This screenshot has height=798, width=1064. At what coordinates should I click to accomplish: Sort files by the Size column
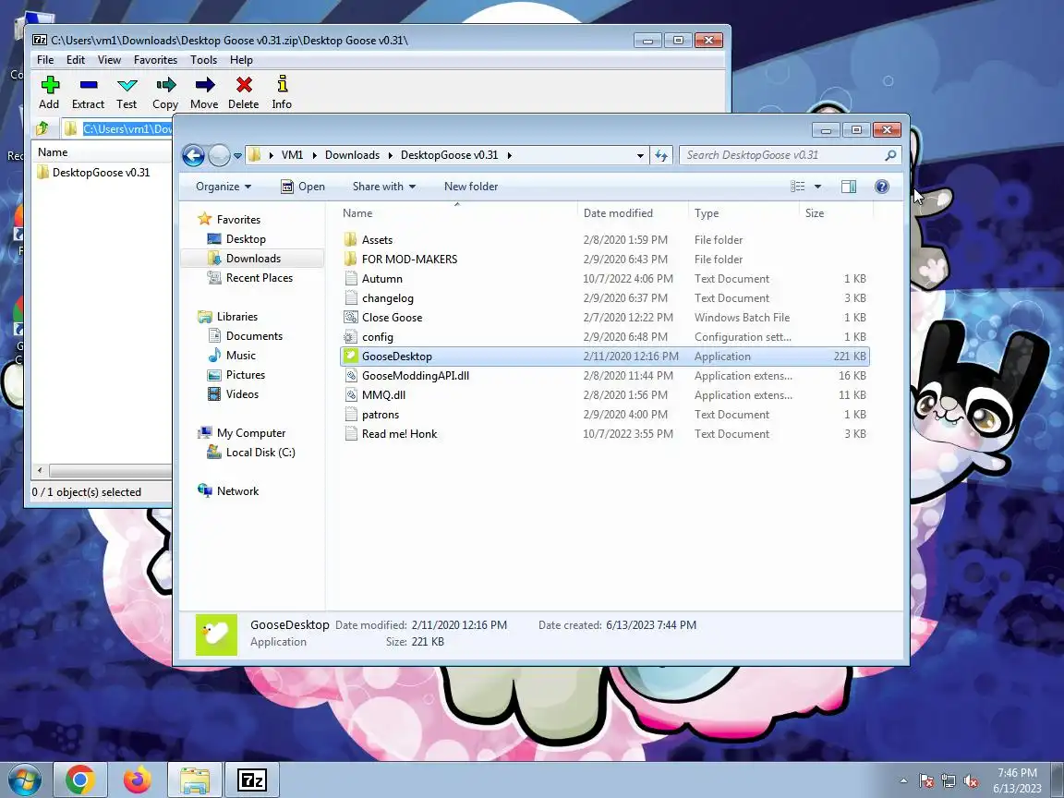[x=835, y=213]
